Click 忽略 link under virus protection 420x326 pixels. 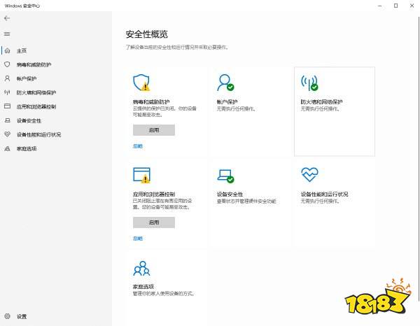click(138, 146)
